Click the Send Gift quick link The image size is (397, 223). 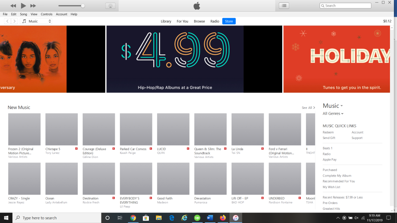click(x=329, y=138)
